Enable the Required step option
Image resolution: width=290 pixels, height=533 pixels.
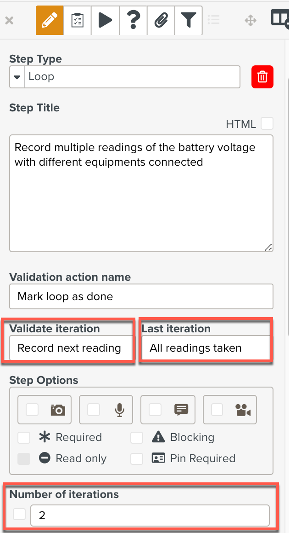coord(24,438)
